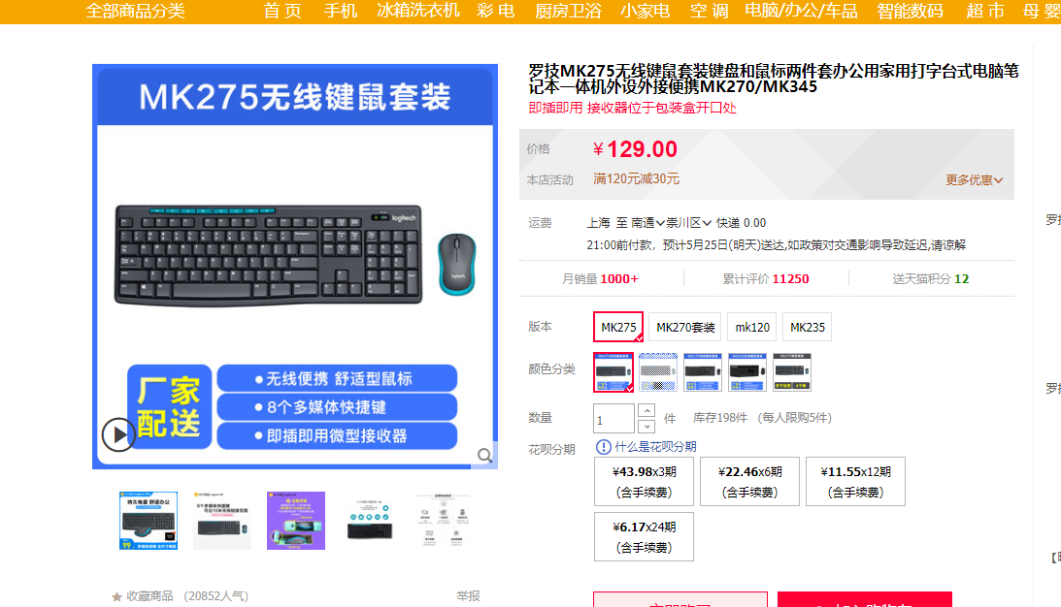Open the 南通 city dropdown
The image size is (1061, 607).
click(647, 222)
